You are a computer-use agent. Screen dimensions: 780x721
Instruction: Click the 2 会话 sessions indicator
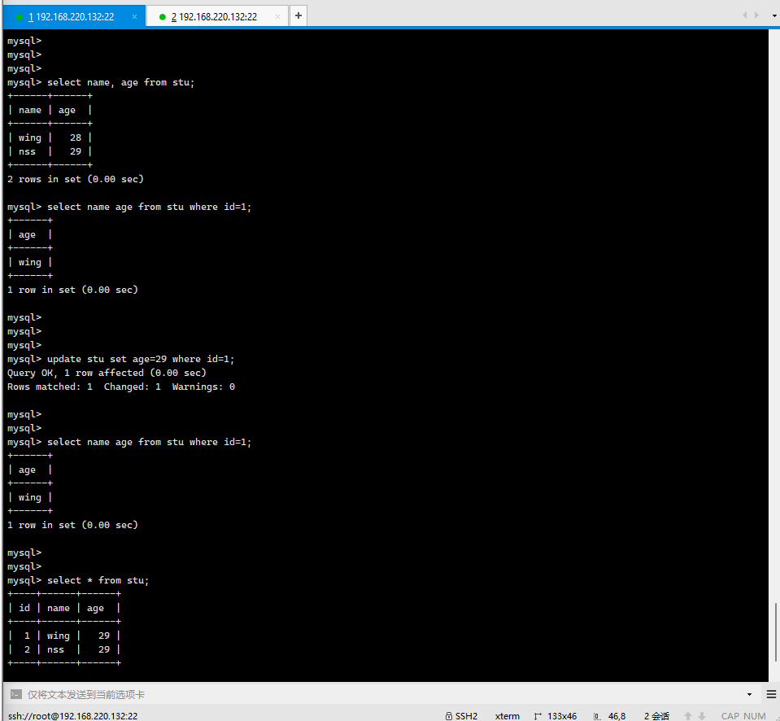coord(656,715)
